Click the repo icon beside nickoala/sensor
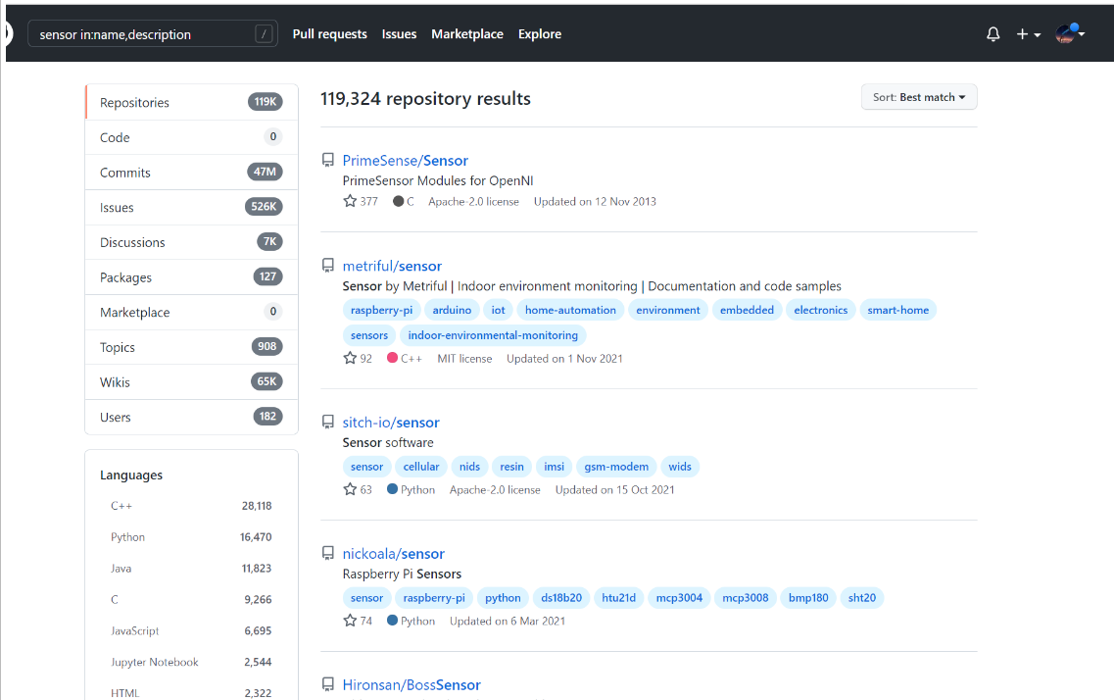Screen dimensions: 1114x700 (327, 553)
